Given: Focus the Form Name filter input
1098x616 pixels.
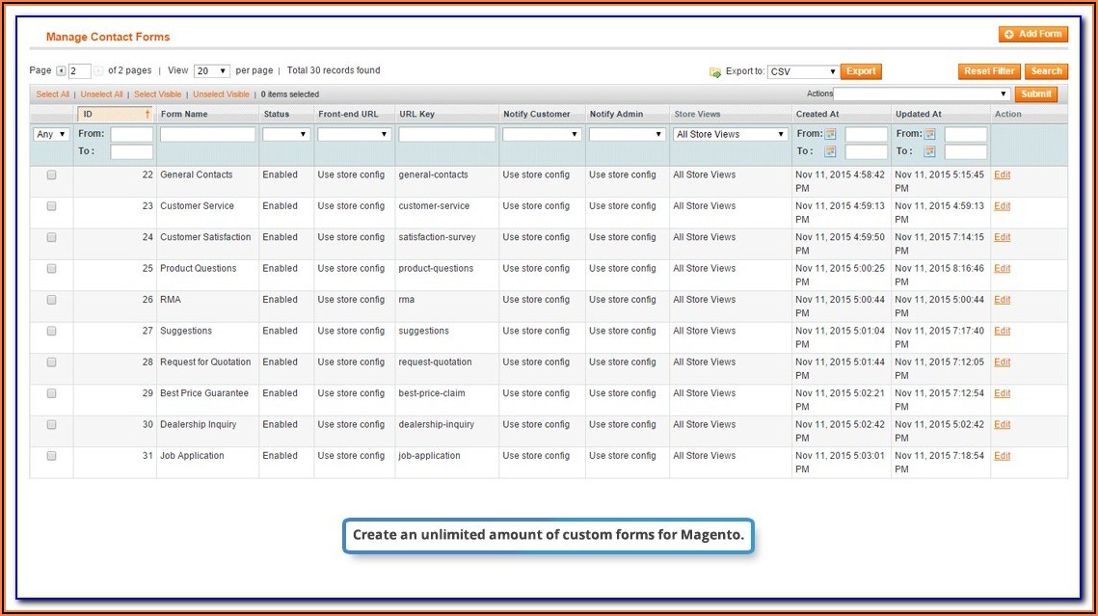Looking at the screenshot, I should (207, 135).
